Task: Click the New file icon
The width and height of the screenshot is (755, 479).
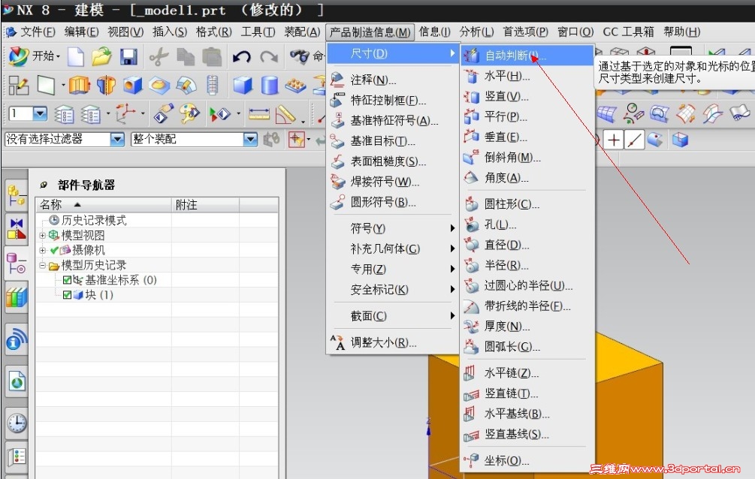Action: click(76, 57)
